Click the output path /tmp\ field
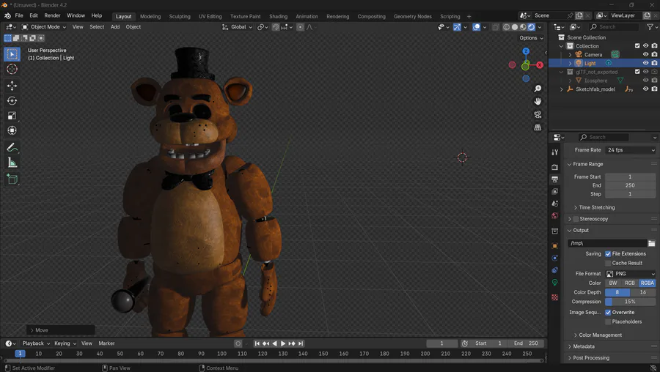This screenshot has height=372, width=660. pyautogui.click(x=607, y=243)
